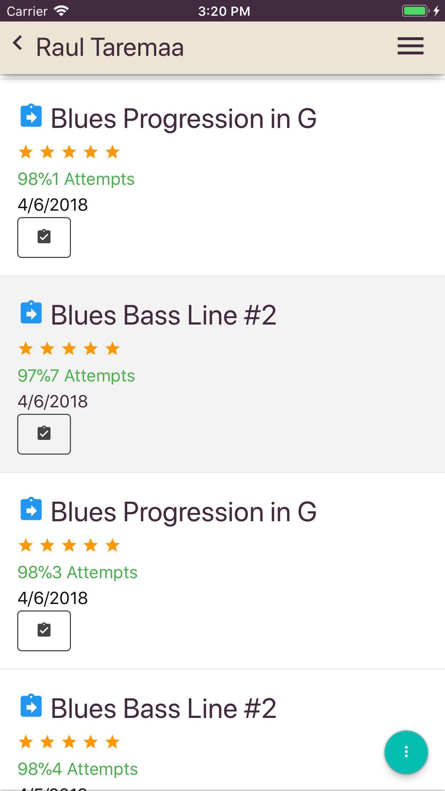The height and width of the screenshot is (791, 445).
Task: Open clipboard-check button under 97% 7 Attempts entry
Action: point(44,434)
